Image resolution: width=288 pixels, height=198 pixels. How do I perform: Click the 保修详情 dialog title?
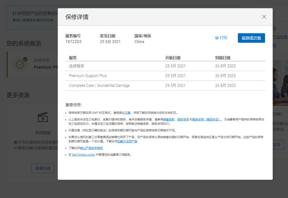coord(77,17)
